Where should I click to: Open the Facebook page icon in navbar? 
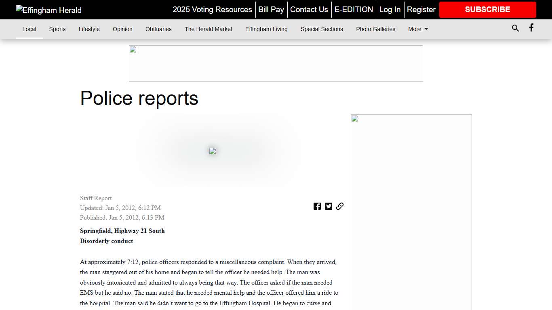point(531,28)
